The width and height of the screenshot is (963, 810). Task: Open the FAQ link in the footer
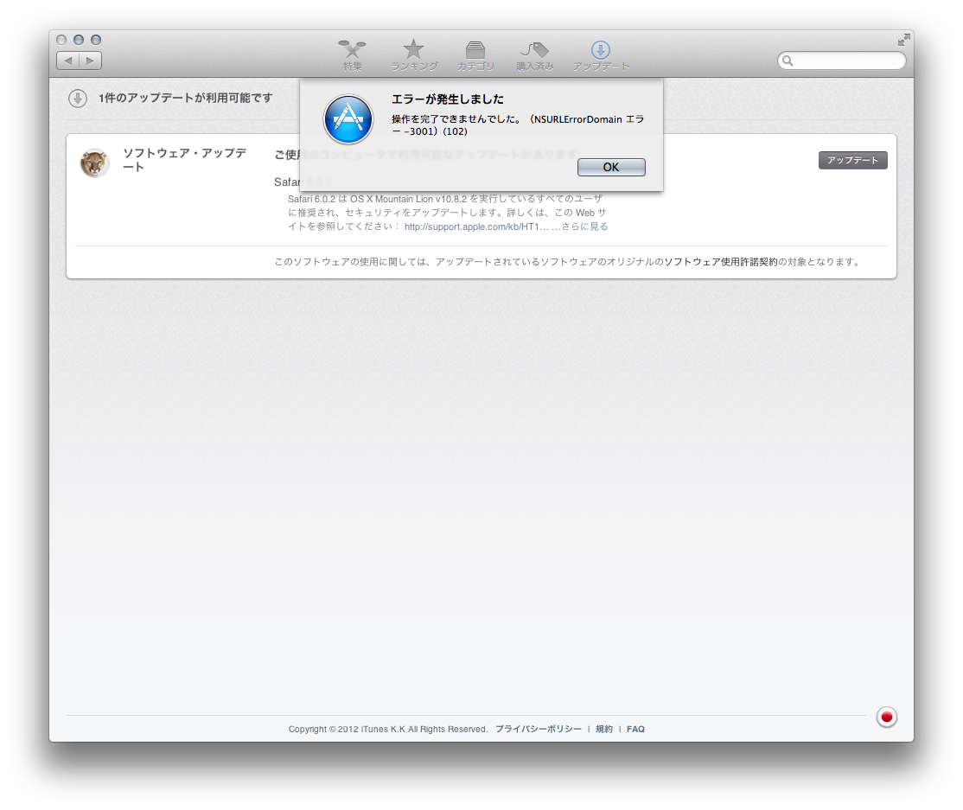635,729
